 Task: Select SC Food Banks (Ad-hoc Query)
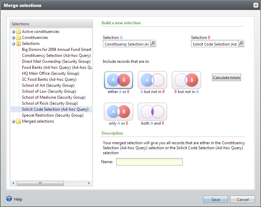pos(49,79)
